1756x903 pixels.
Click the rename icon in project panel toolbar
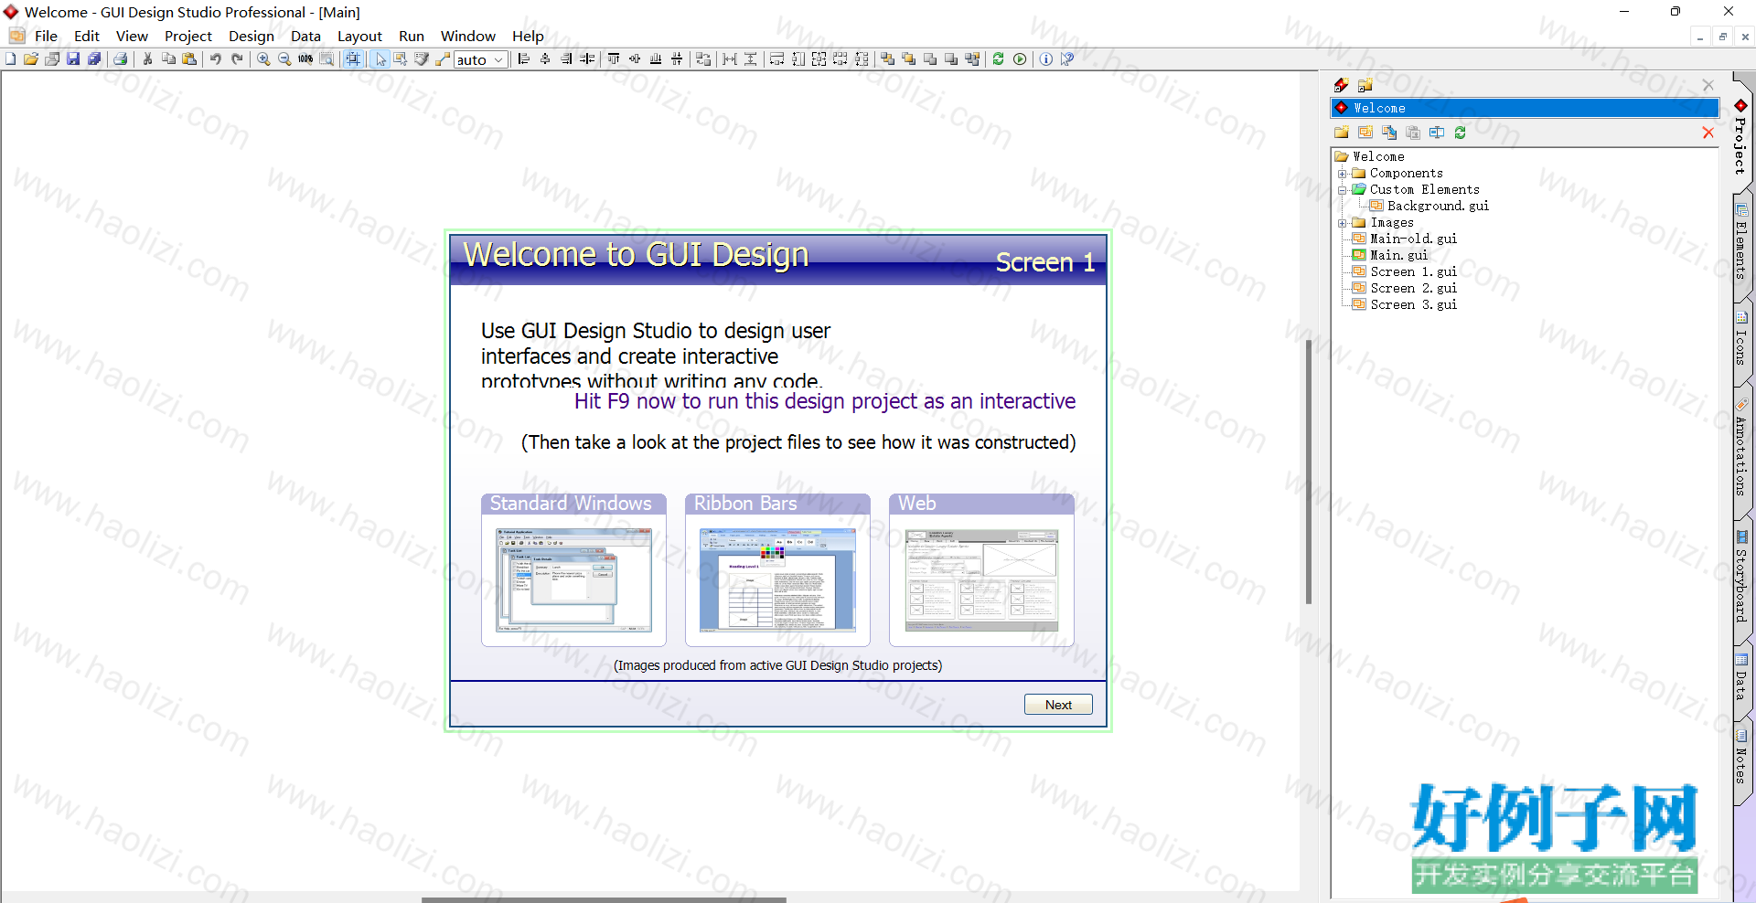pyautogui.click(x=1437, y=133)
